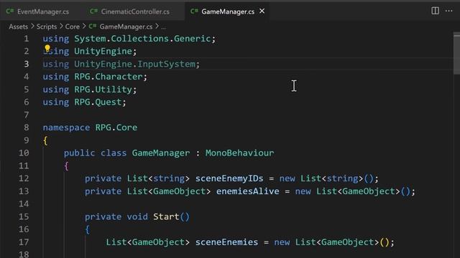Click the 'sceneEnemies' variable on line 17
The width and height of the screenshot is (460, 258).
coord(226,242)
